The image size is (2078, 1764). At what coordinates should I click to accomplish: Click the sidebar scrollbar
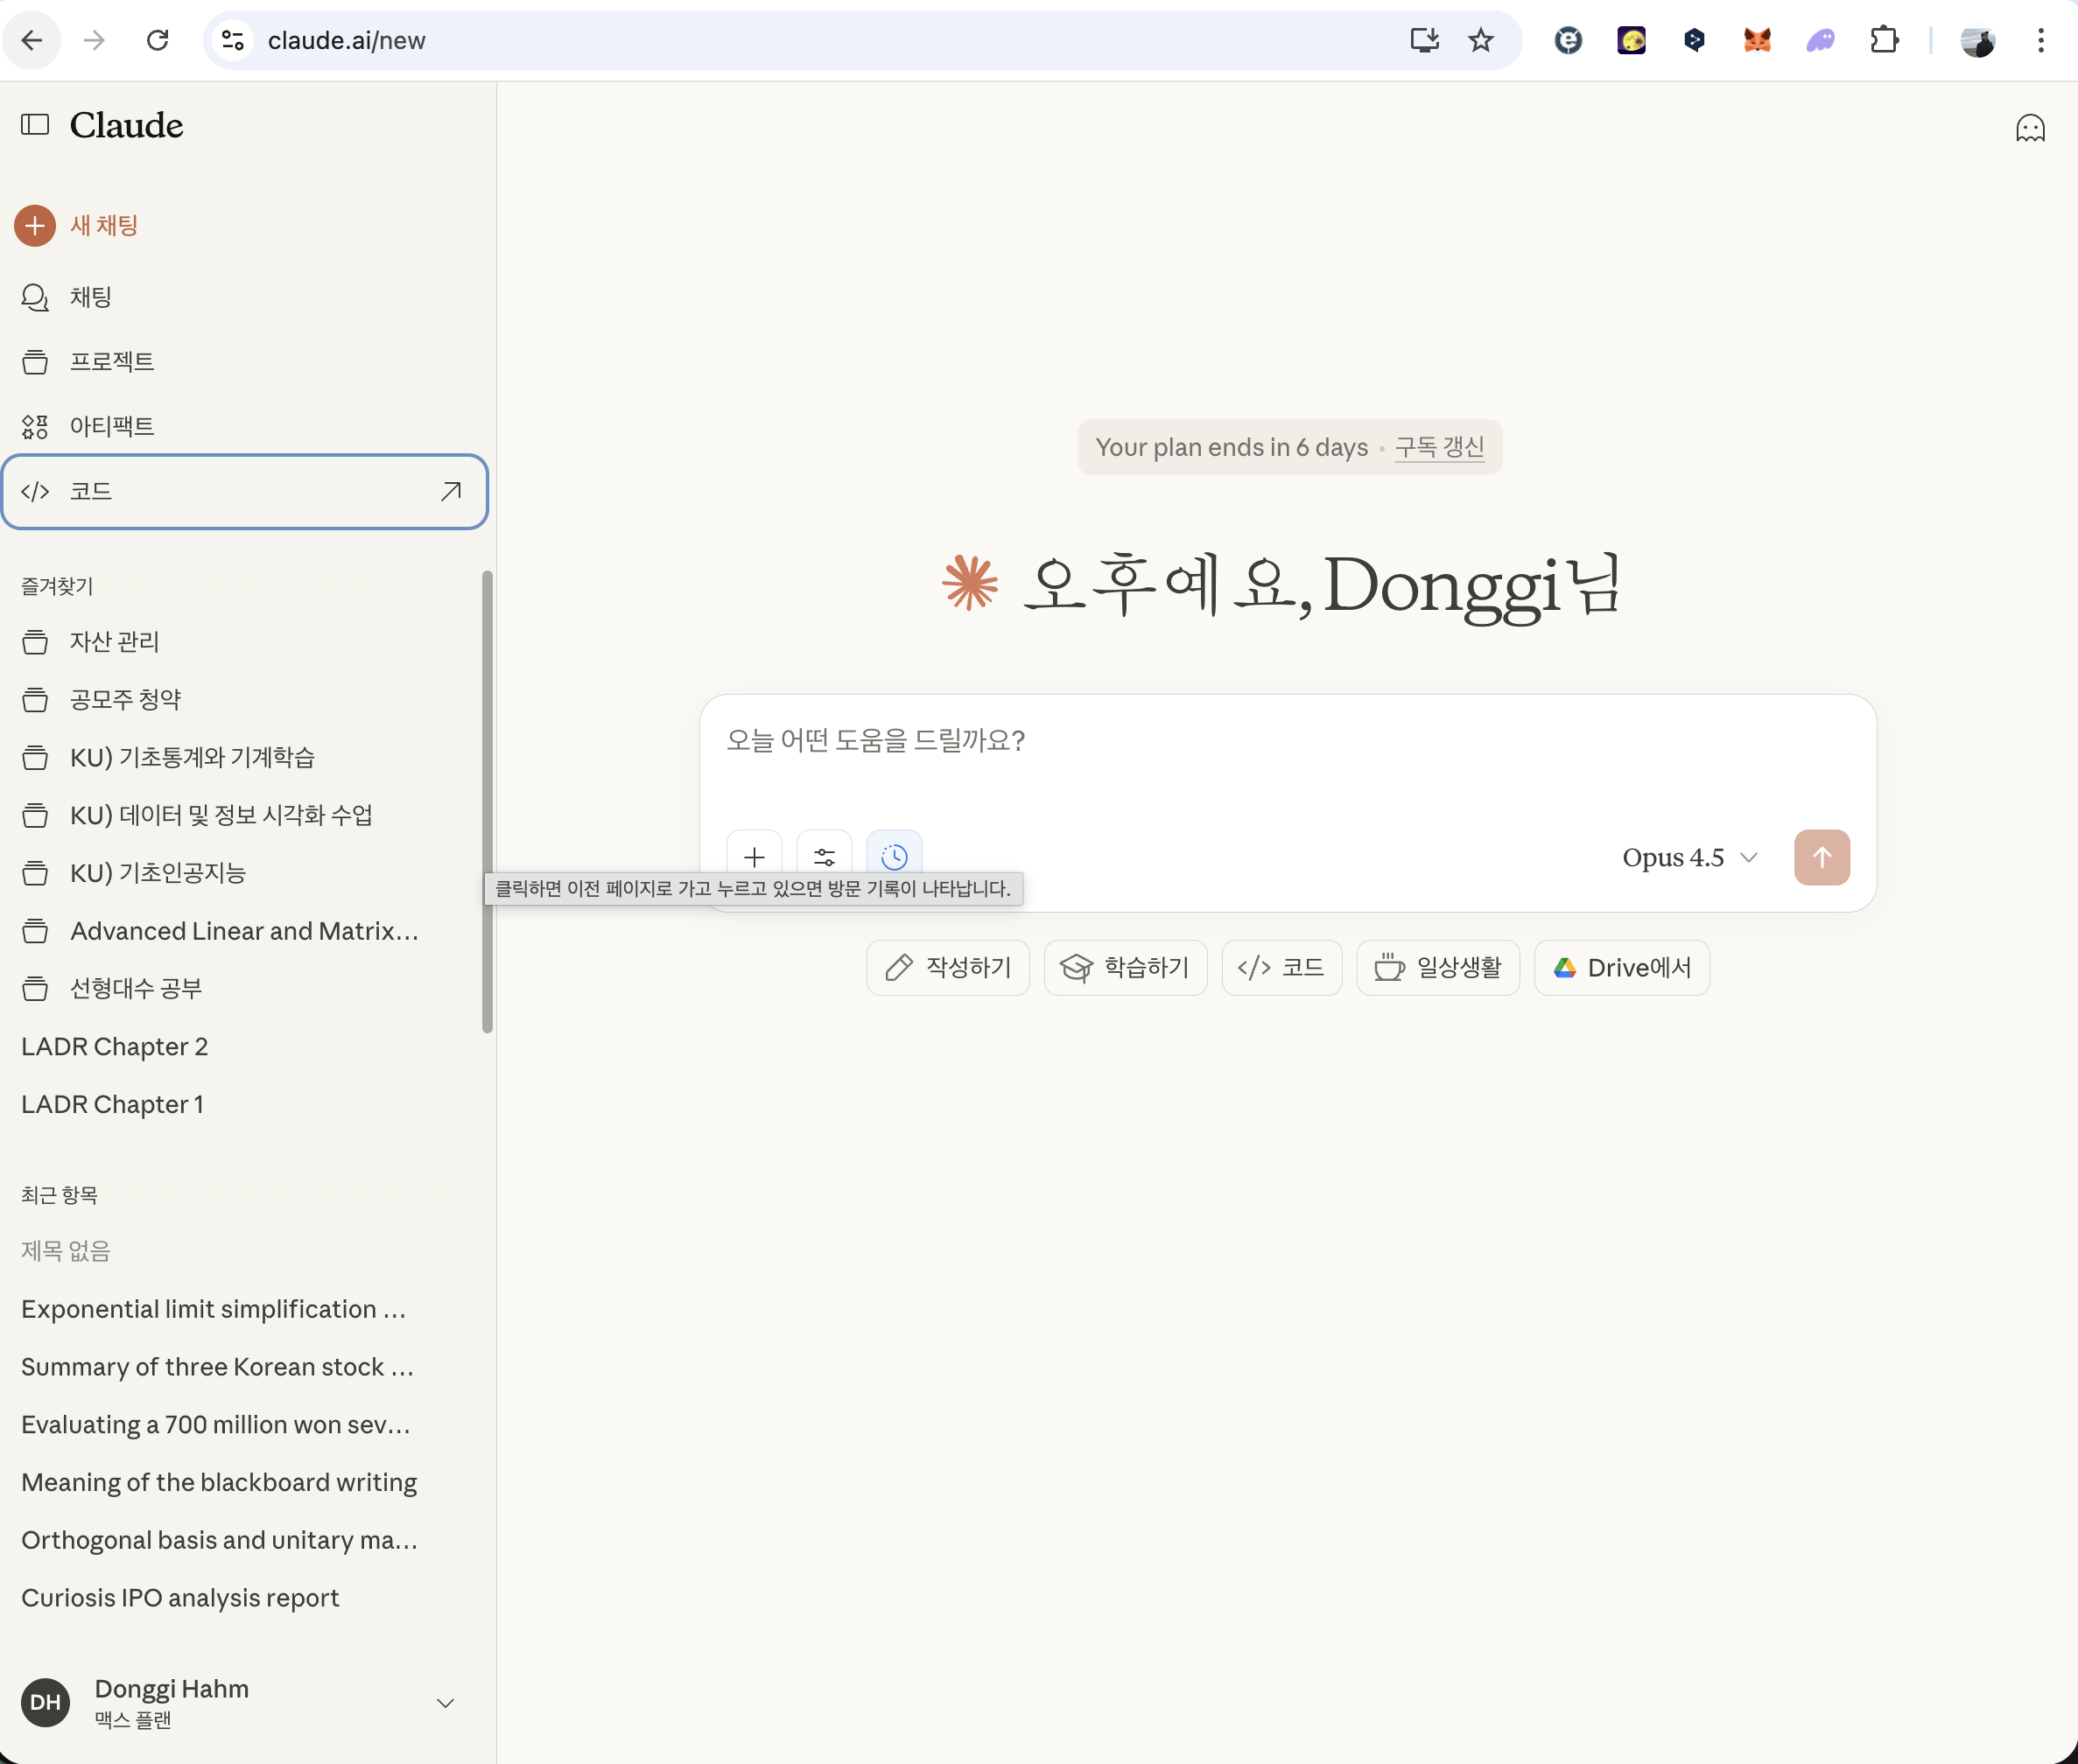488,800
